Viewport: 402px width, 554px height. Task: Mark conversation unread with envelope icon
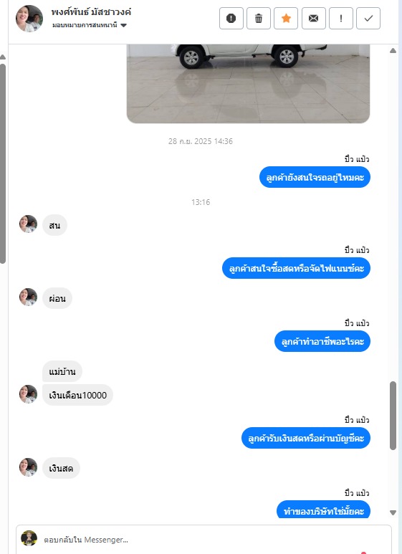(313, 18)
